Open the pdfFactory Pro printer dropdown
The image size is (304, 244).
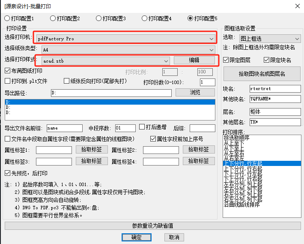pyautogui.click(x=125, y=39)
